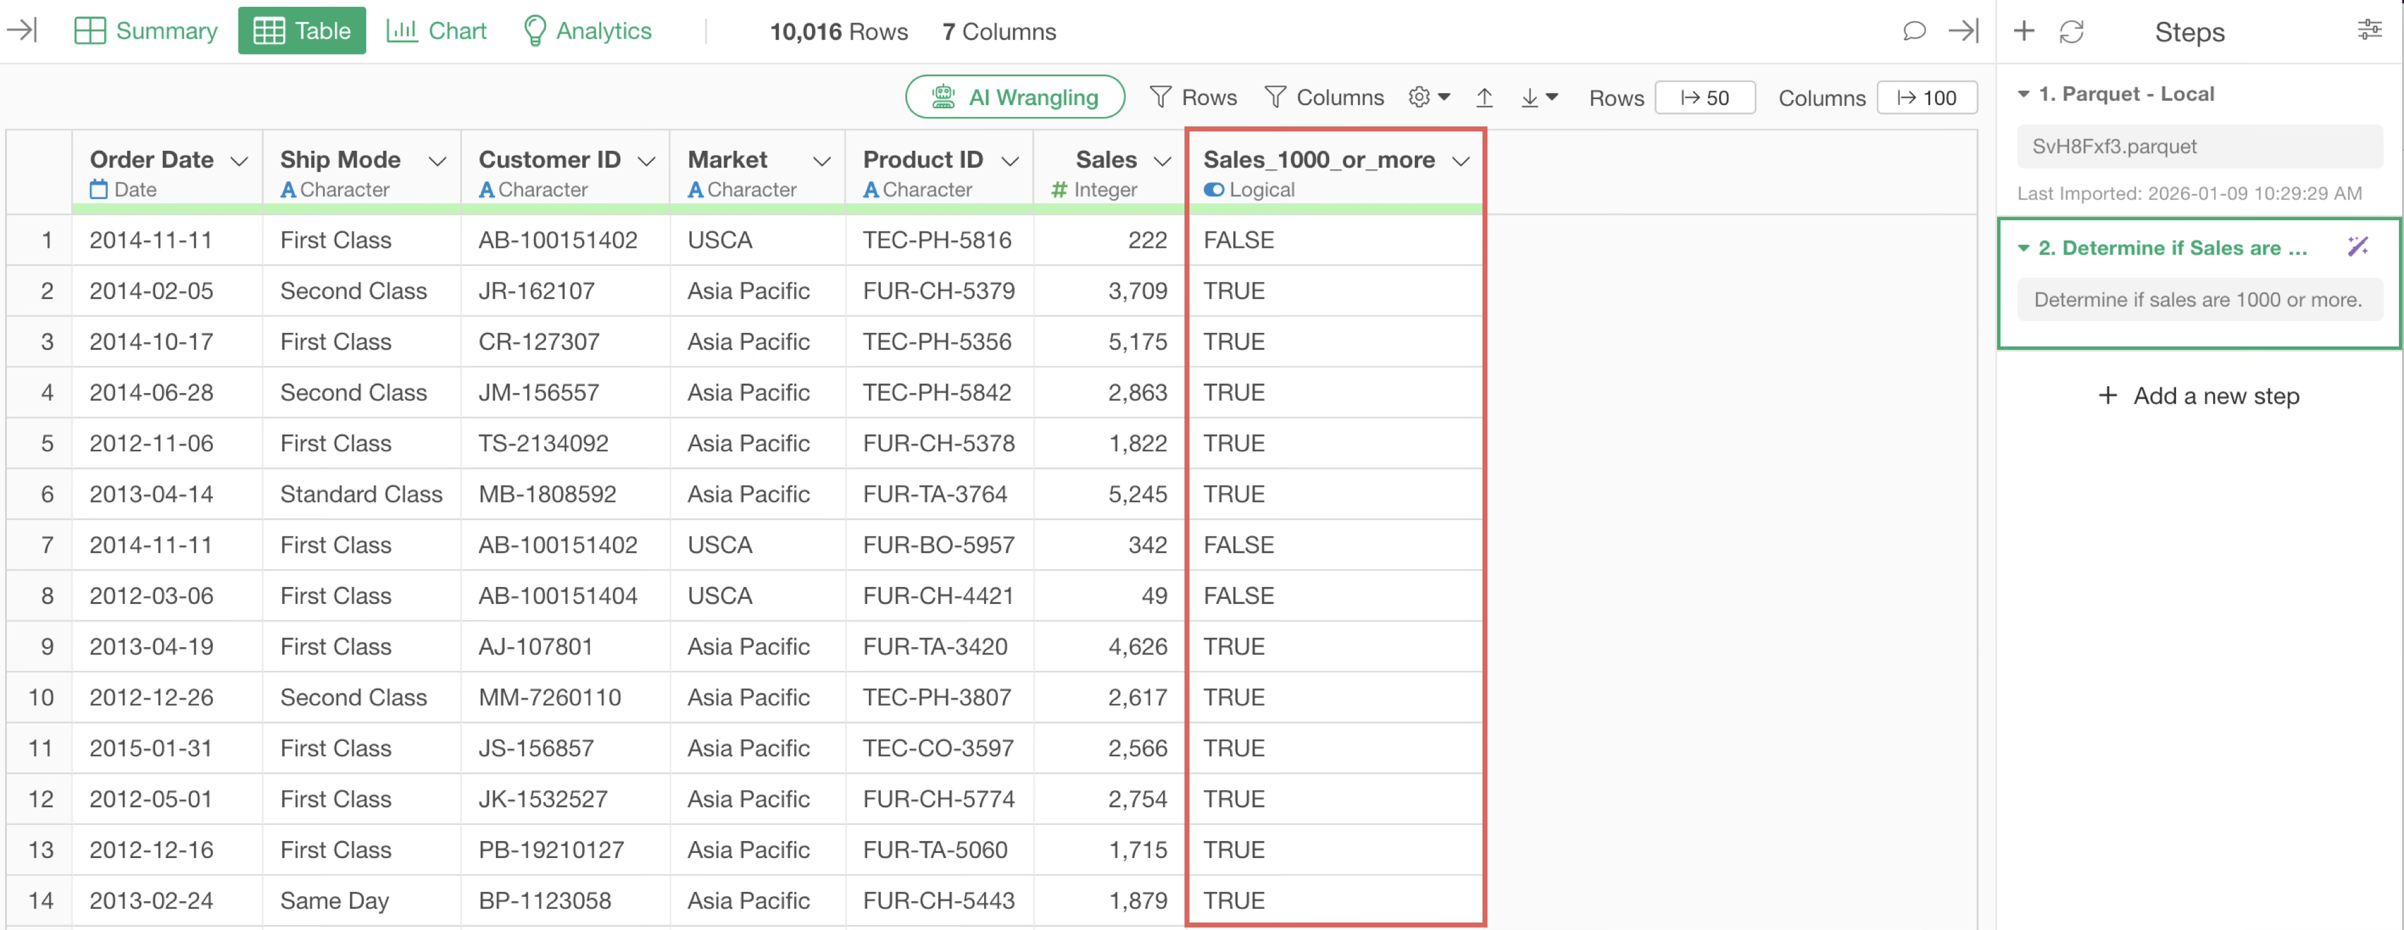The width and height of the screenshot is (2404, 930).
Task: Open the Analytics tab
Action: pyautogui.click(x=587, y=31)
